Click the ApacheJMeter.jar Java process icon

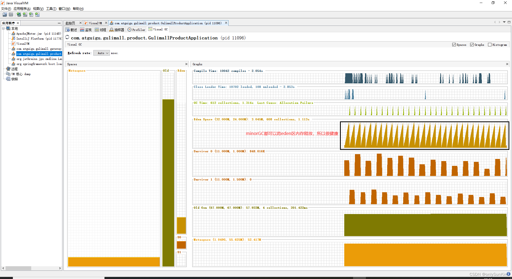tap(13, 34)
